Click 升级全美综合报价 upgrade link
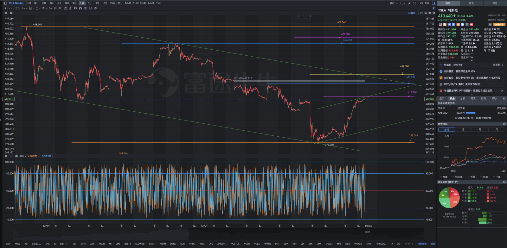This screenshot has width=507, height=248. (x=472, y=118)
